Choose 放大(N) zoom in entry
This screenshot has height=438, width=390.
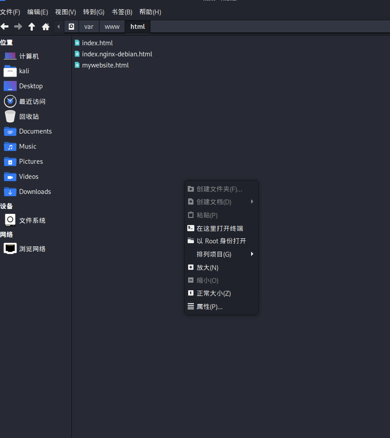[221, 268]
